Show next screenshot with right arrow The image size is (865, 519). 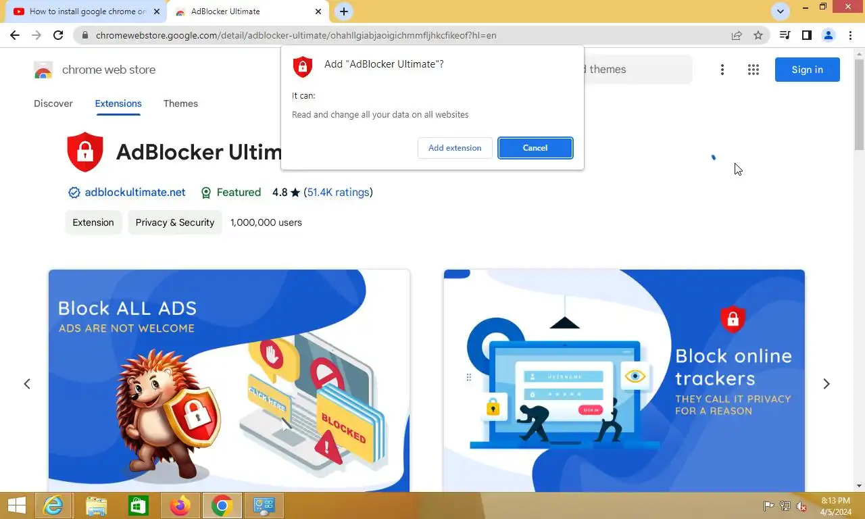point(826,384)
